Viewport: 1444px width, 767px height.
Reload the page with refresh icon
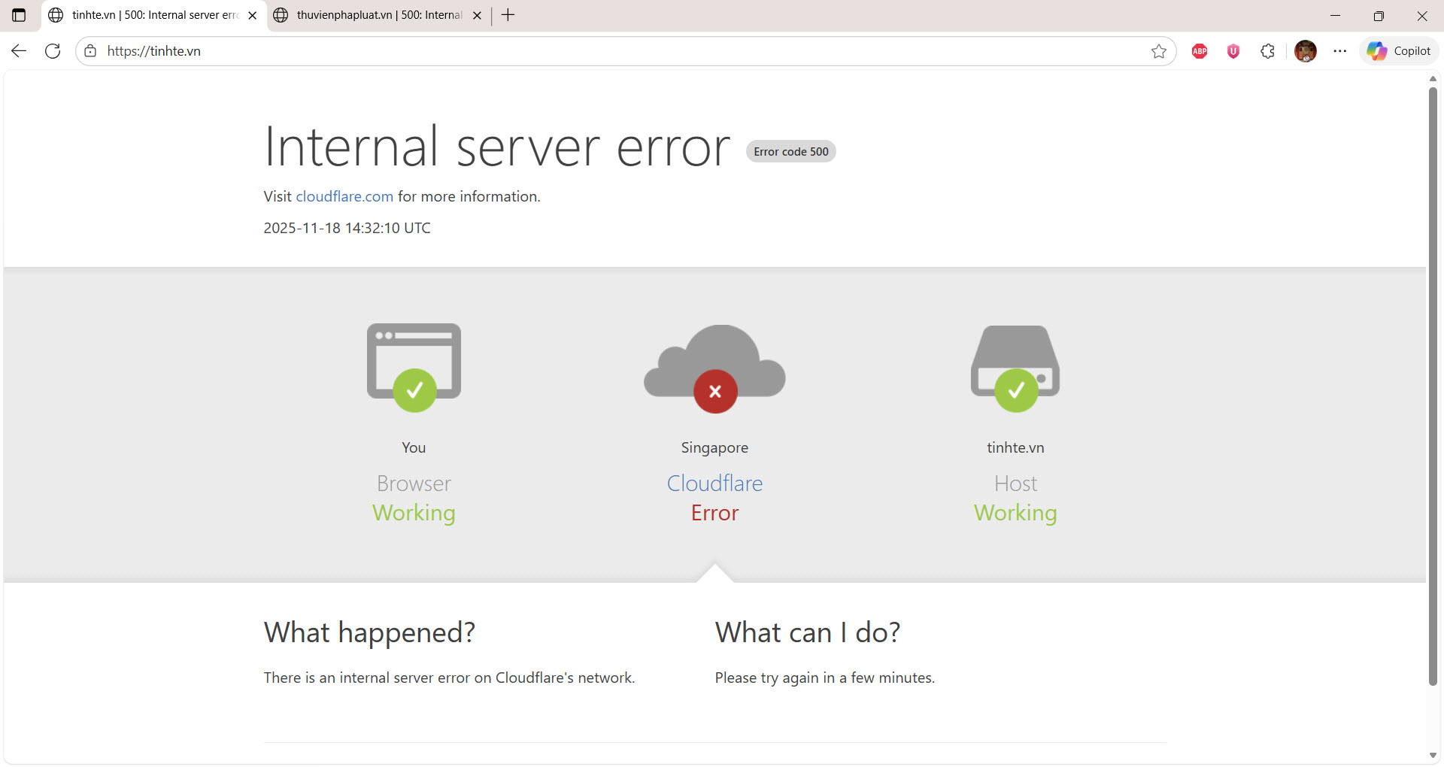tap(53, 51)
